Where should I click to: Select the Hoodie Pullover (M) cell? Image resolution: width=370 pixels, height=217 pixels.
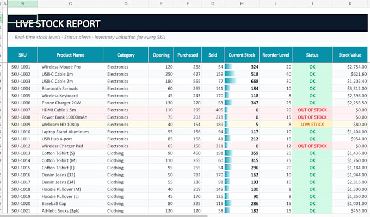coord(70,189)
